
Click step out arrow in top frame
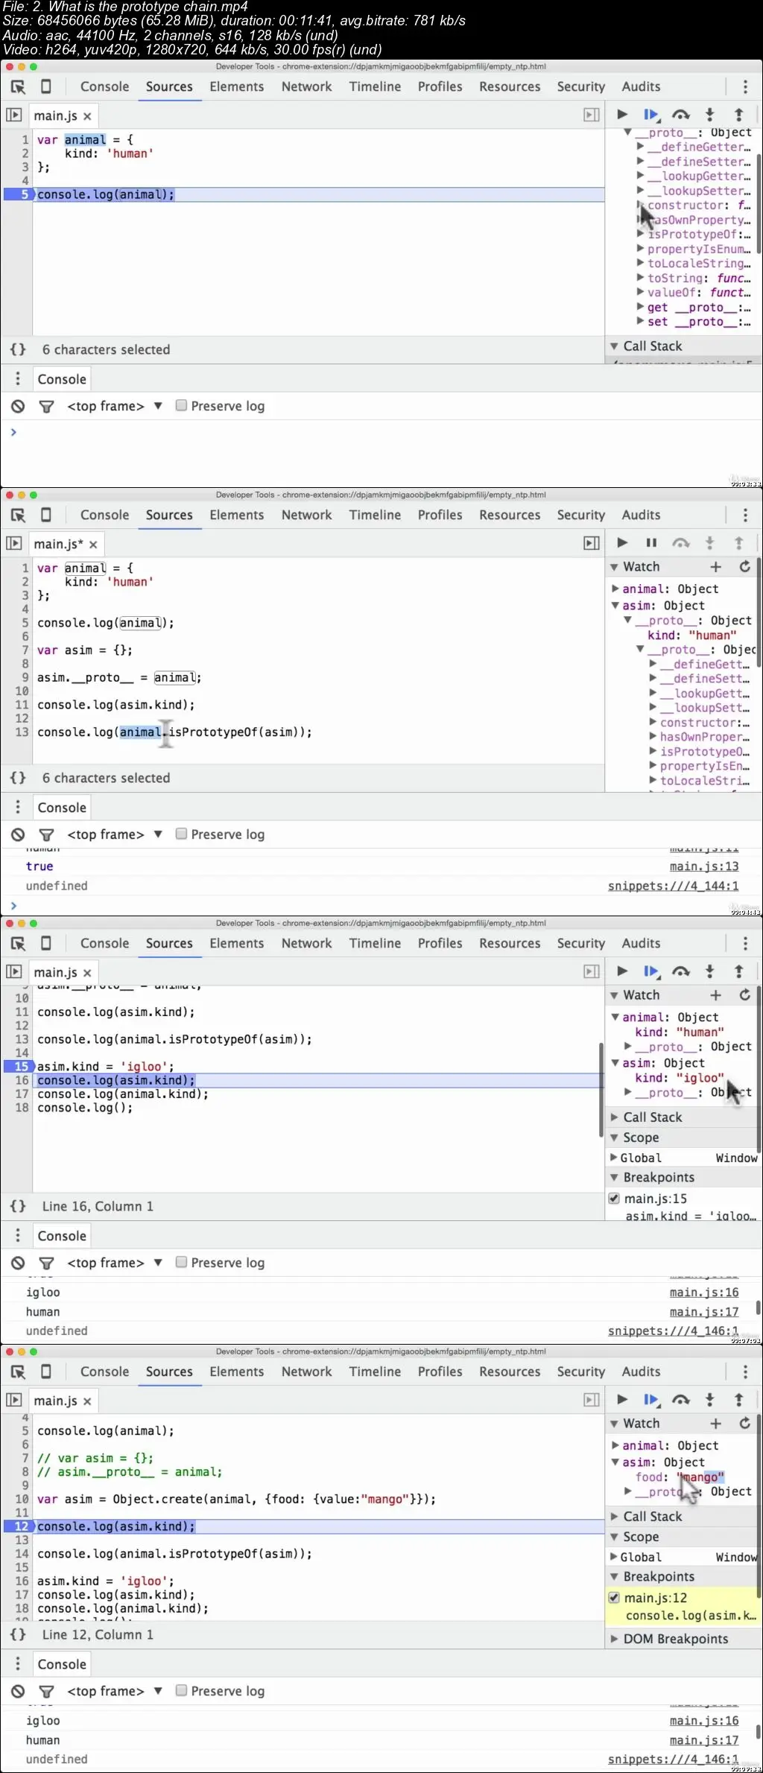(738, 115)
